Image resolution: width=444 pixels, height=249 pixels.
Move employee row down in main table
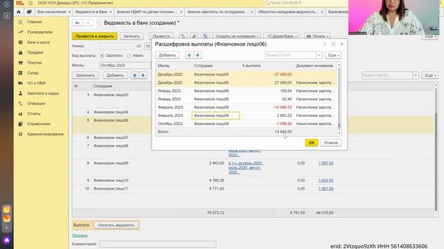tap(143, 75)
